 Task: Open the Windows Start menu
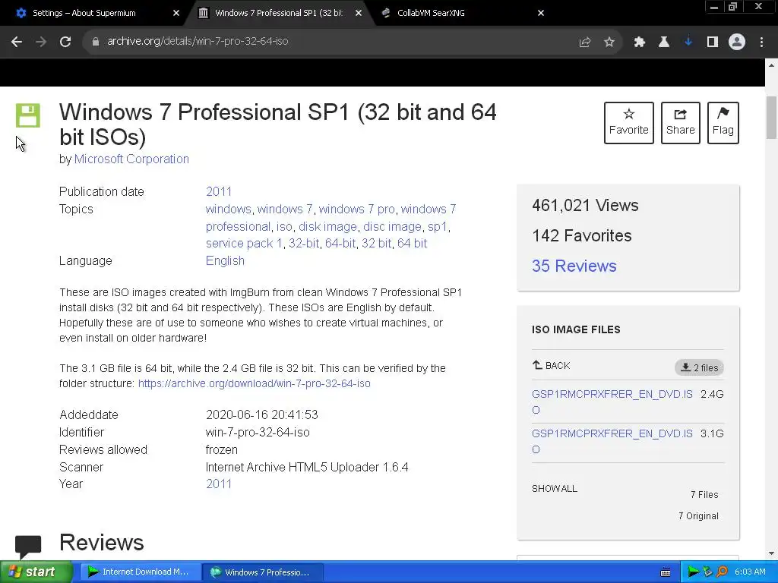tap(36, 572)
